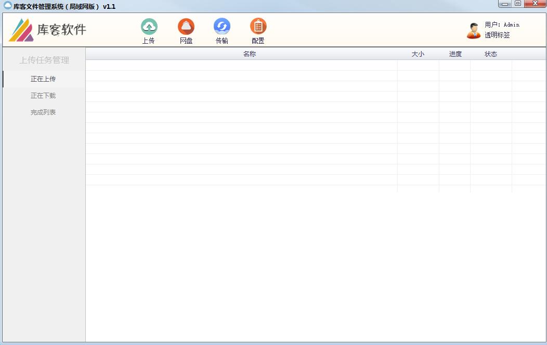The width and height of the screenshot is (547, 345).
Task: Open 完成列表 in the sidebar
Action: [x=44, y=112]
